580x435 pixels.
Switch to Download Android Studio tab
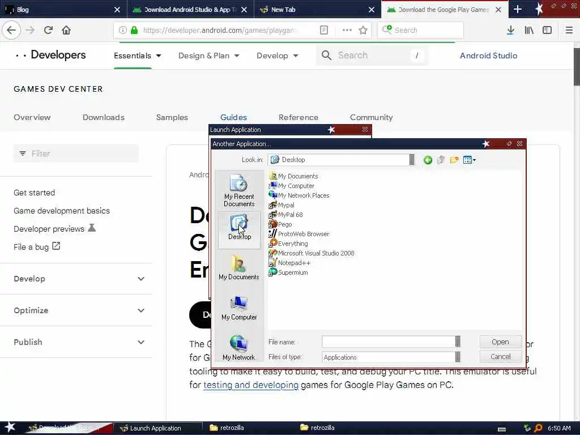(190, 9)
